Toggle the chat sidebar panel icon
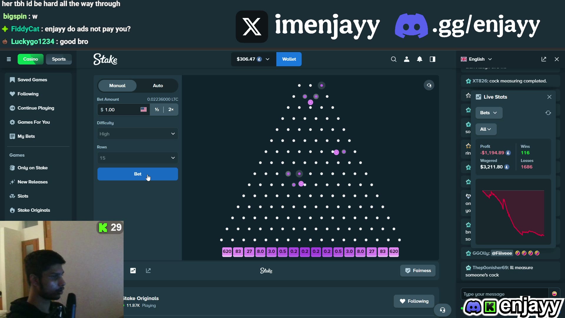565x318 pixels. (433, 59)
